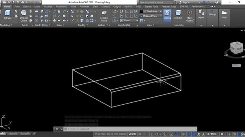Click the Open file quick access icon
The width and height of the screenshot is (245, 137).
pos(9,2)
